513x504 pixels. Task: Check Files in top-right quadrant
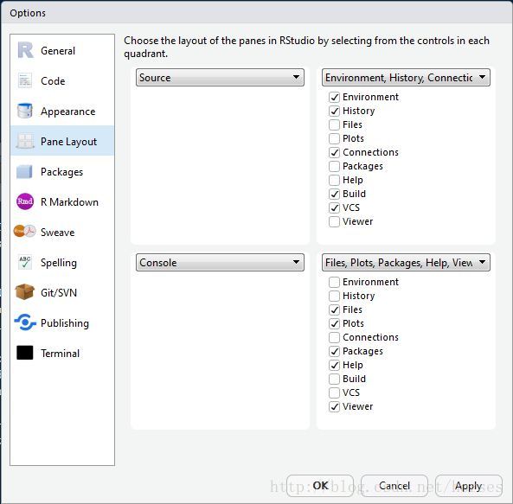point(334,124)
